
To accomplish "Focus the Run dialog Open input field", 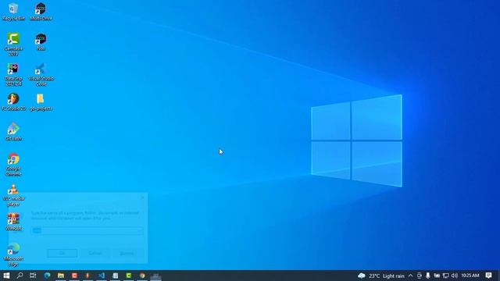I will click(x=87, y=230).
